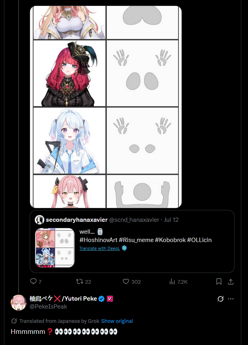248x345 pixels.
Task: Open the #OLLicin hashtag
Action: click(199, 240)
